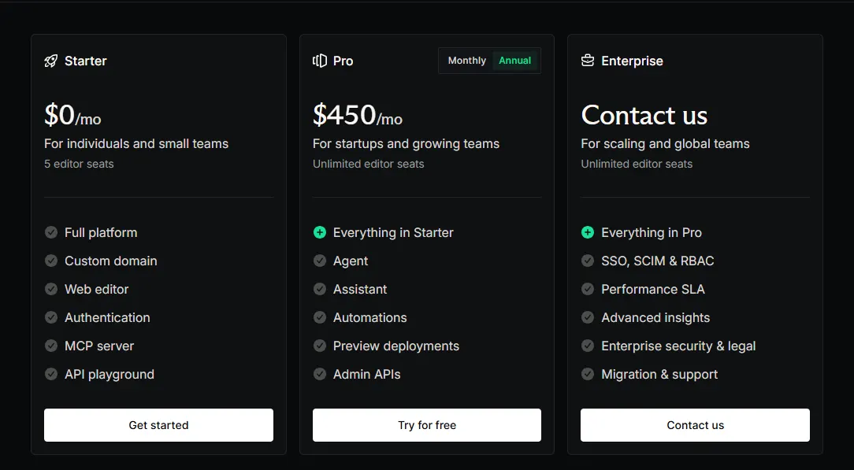Click the 'Assistant' feature text
Screen dimensions: 854x470
pos(360,290)
